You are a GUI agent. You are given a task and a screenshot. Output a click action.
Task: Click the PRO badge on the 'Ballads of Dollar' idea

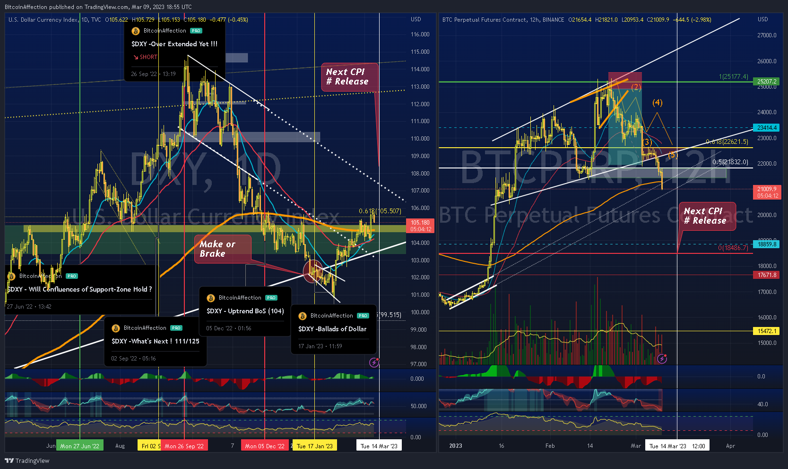coord(363,316)
